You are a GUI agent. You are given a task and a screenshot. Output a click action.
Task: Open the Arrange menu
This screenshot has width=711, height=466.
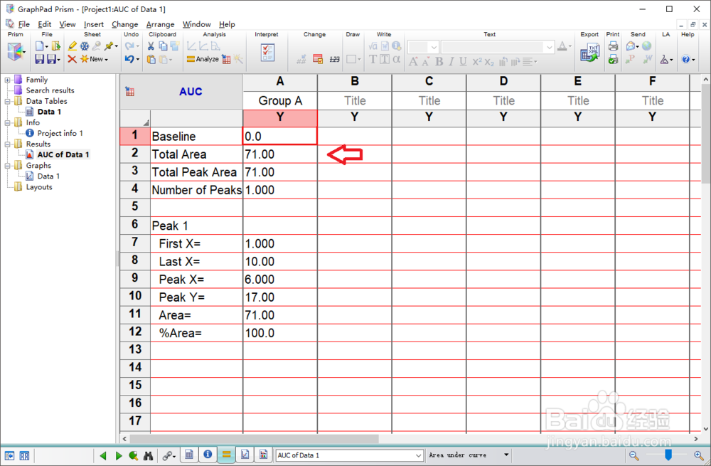[x=160, y=24]
